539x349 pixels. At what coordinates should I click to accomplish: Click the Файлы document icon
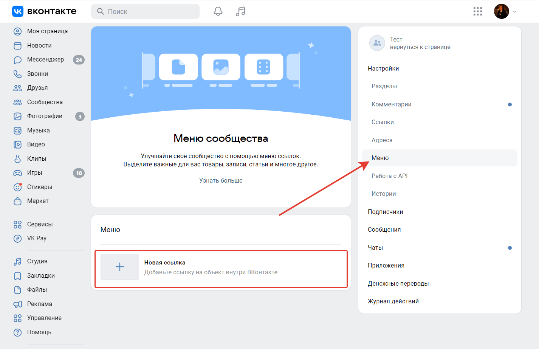coord(18,290)
